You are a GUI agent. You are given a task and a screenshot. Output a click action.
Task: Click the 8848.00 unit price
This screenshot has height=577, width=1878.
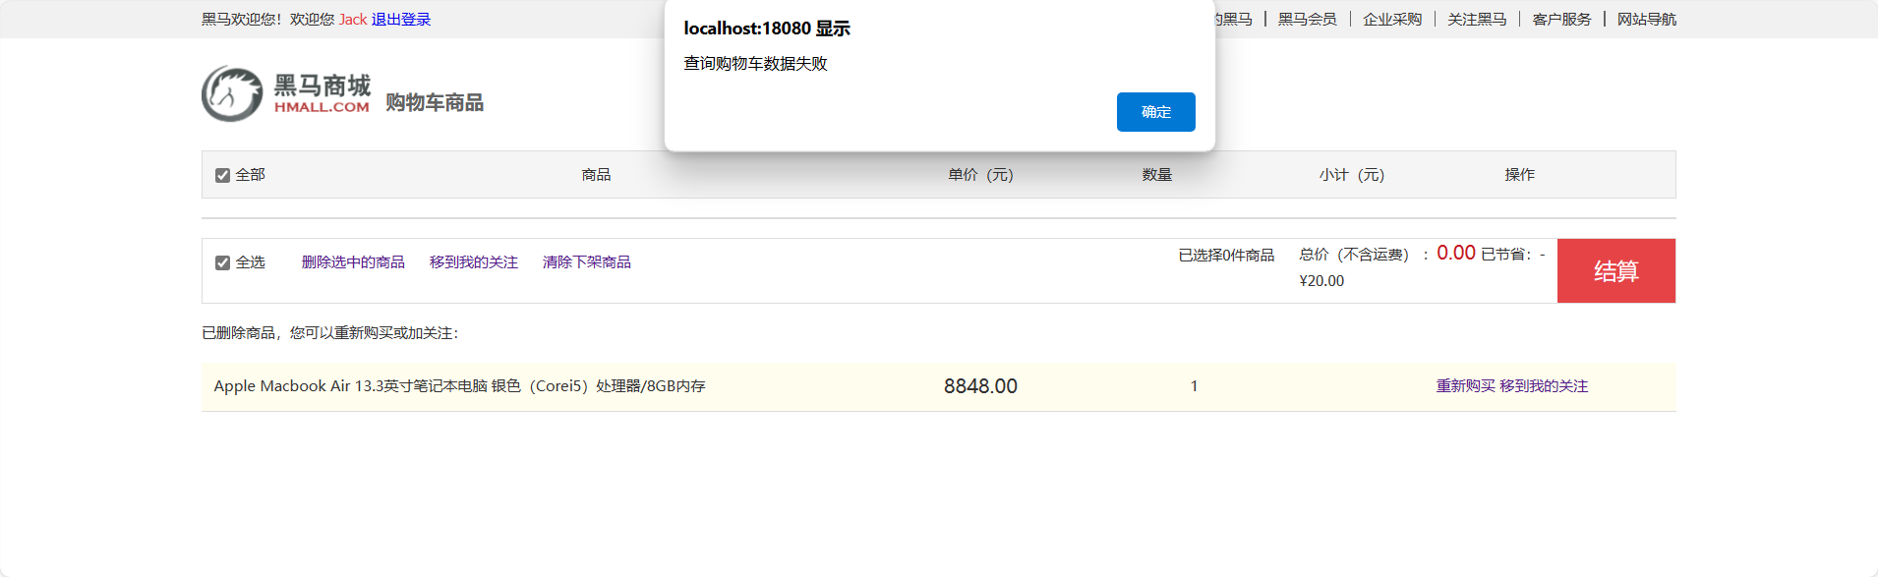pyautogui.click(x=980, y=386)
